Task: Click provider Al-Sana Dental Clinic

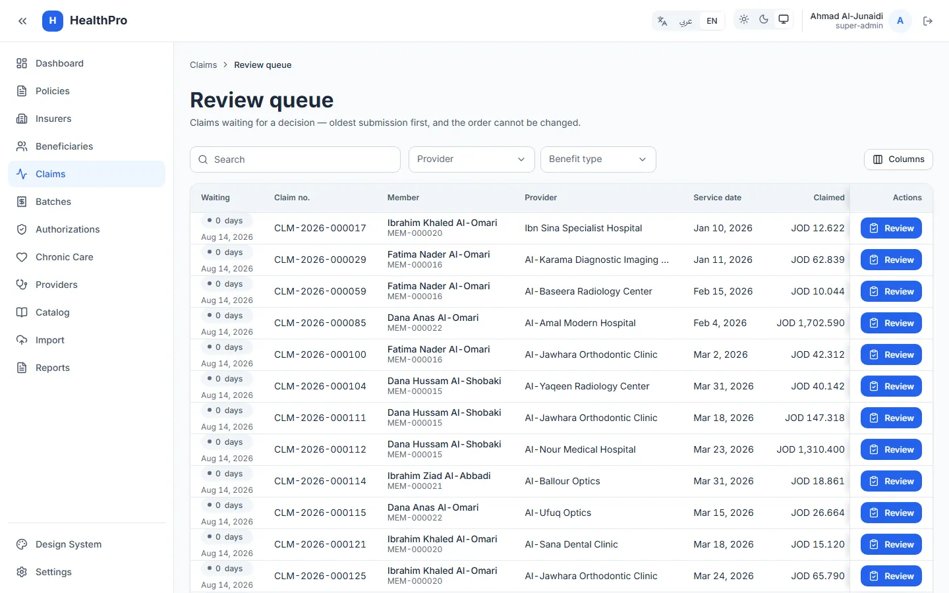Action: [x=571, y=544]
